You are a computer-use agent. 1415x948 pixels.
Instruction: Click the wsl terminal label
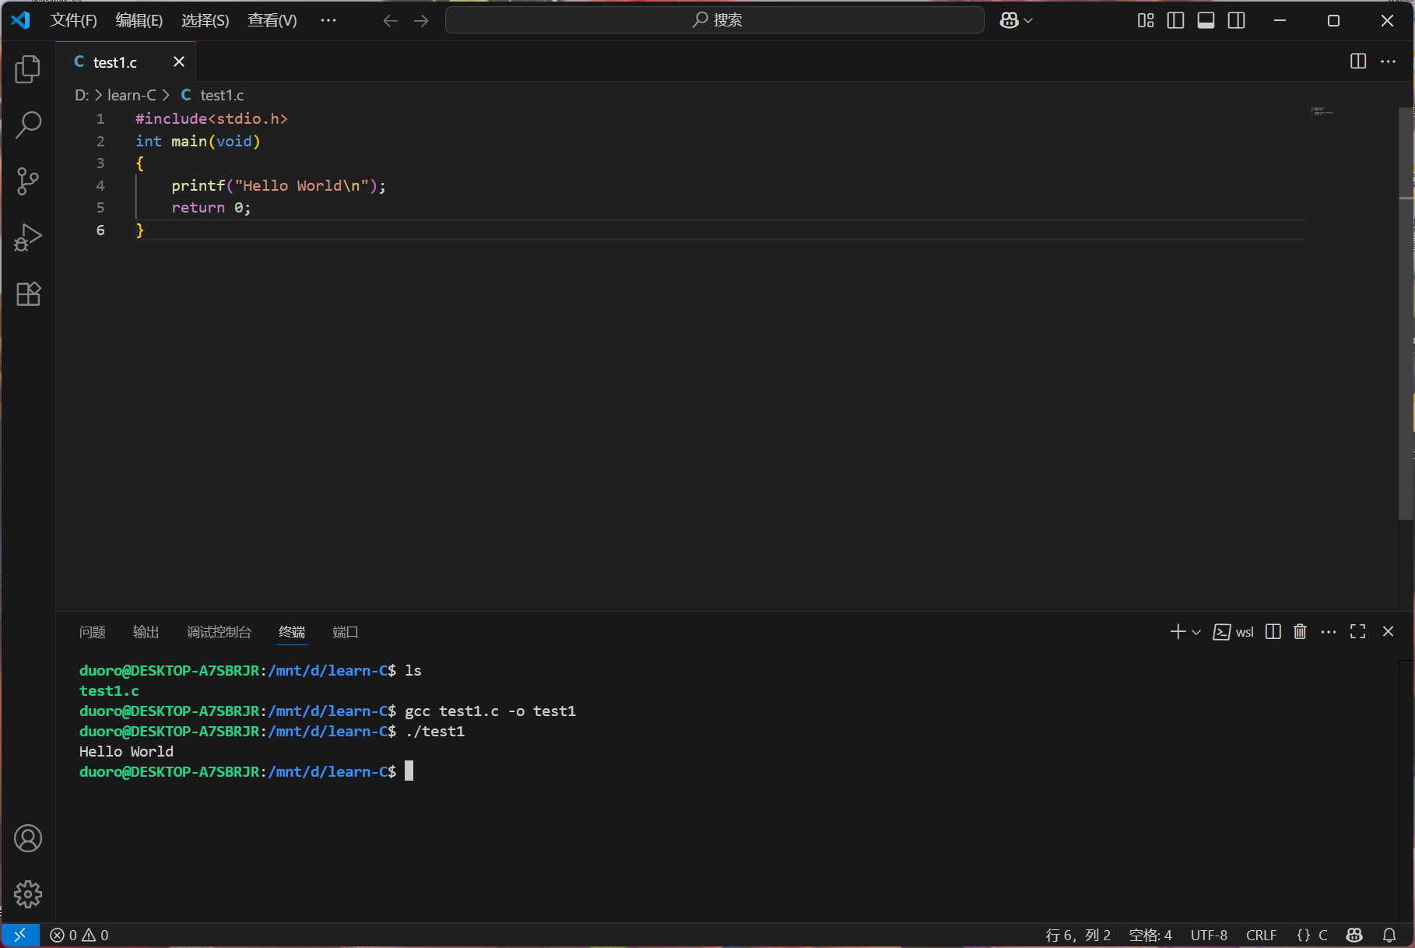click(1234, 632)
